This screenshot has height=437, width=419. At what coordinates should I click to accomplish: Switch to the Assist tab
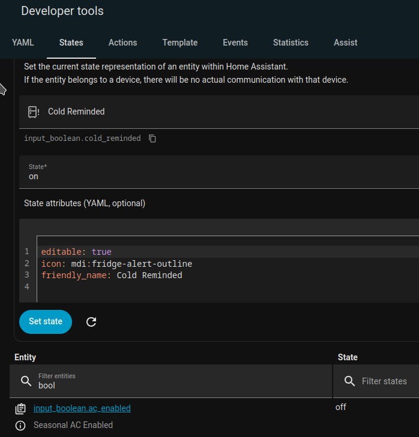345,43
